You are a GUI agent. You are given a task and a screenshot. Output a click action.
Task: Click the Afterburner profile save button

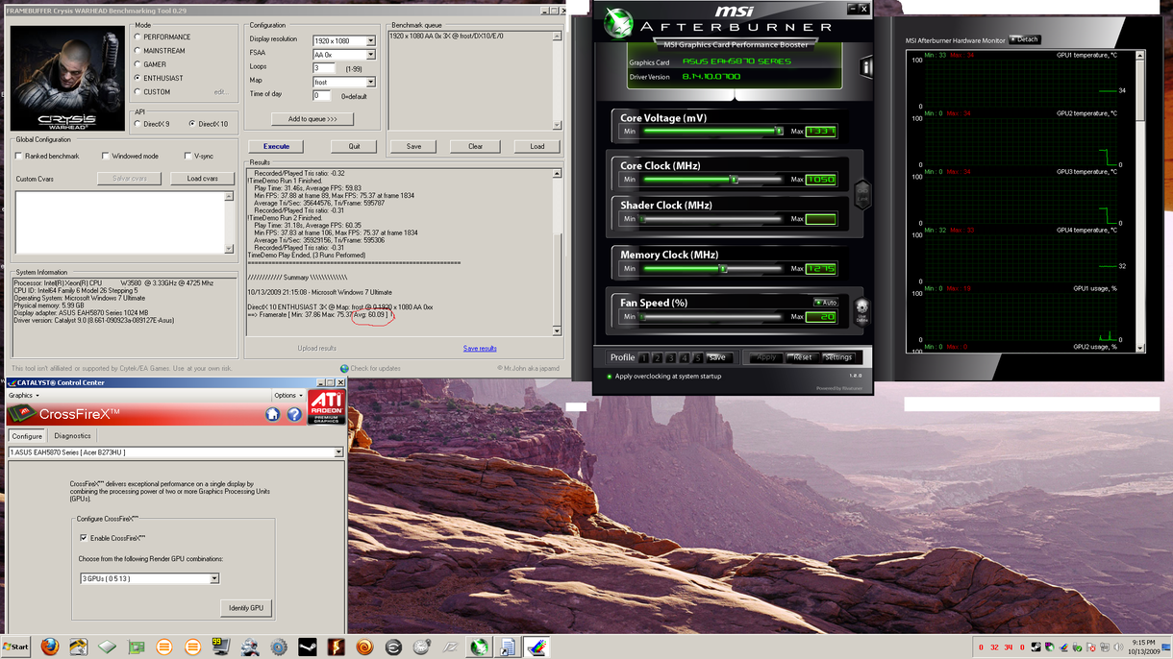click(717, 357)
